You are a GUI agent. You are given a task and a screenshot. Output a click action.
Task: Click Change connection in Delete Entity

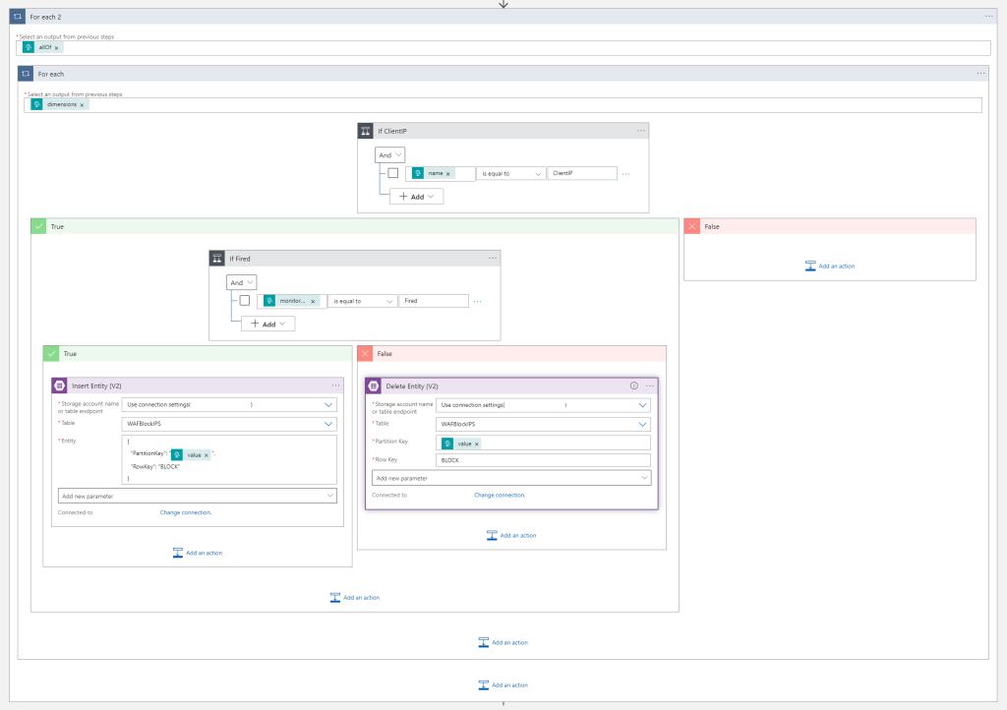pos(500,495)
